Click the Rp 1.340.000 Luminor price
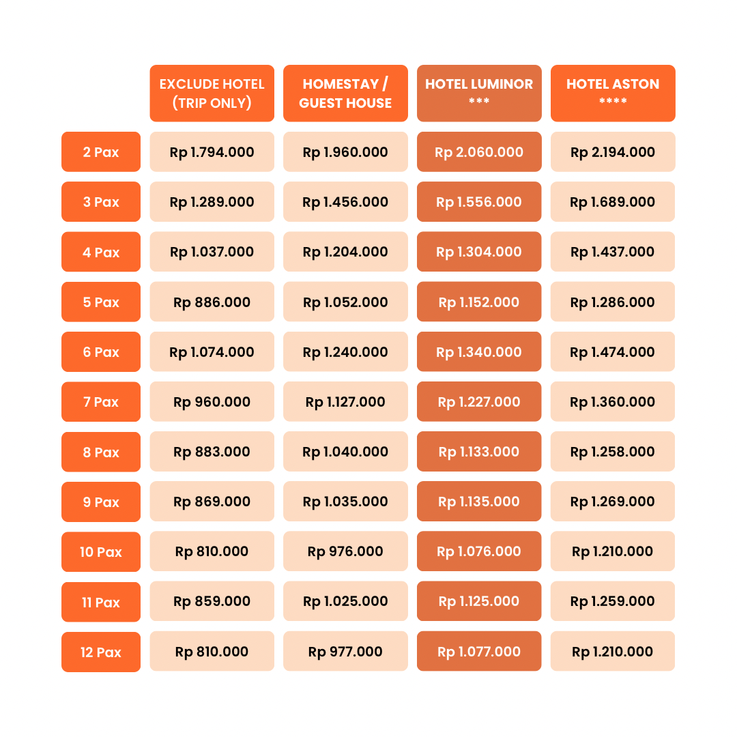The width and height of the screenshot is (737, 737). coord(479,351)
